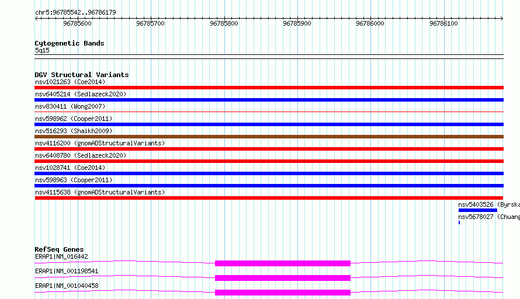Click ruler position 96786100
The width and height of the screenshot is (520, 299).
coord(443,23)
